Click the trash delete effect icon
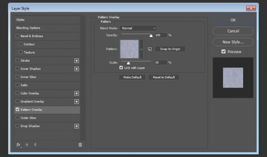Viewport: 267px width, 157px height. (x=80, y=144)
